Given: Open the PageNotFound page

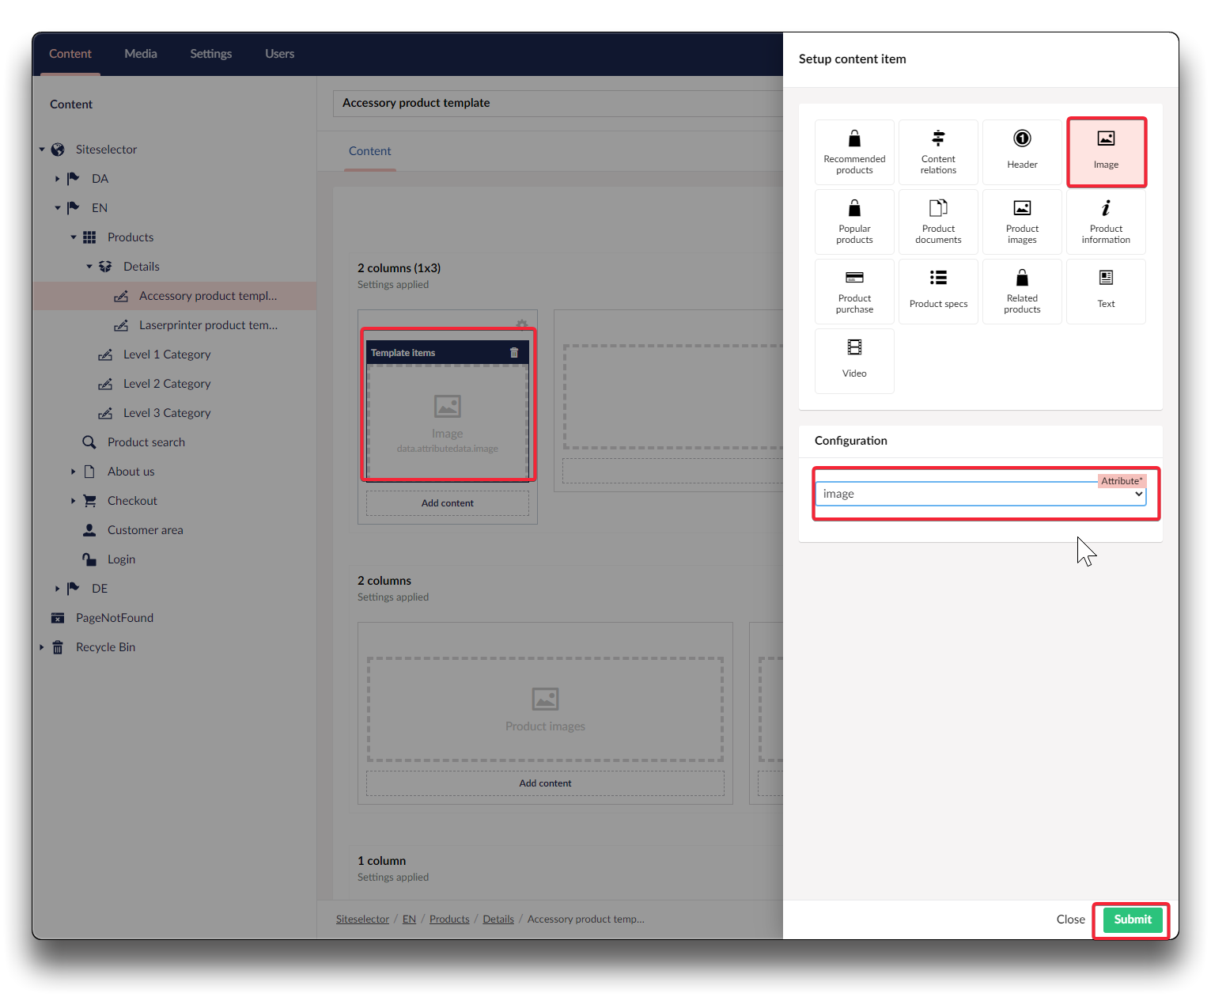Looking at the screenshot, I should coord(115,618).
